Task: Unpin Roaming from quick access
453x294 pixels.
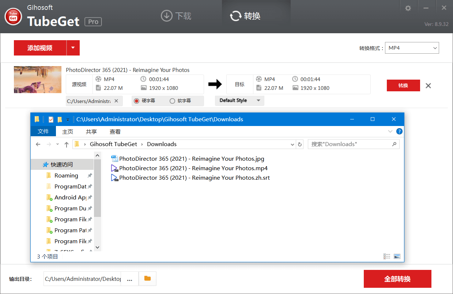Action: point(89,175)
